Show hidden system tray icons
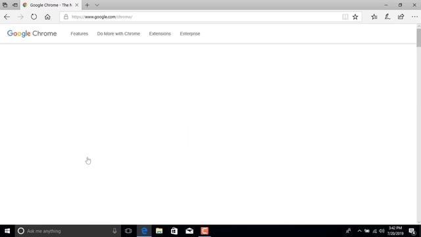Screen dimensions: 421x237 point(359,231)
